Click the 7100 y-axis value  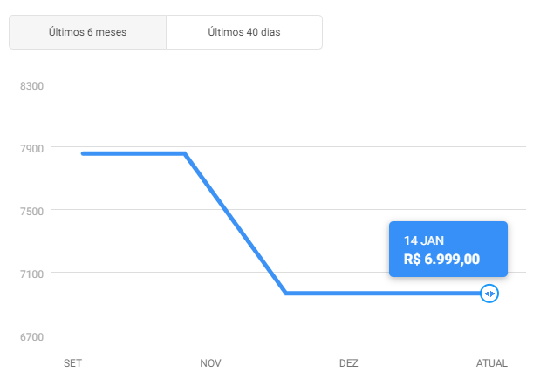(31, 274)
